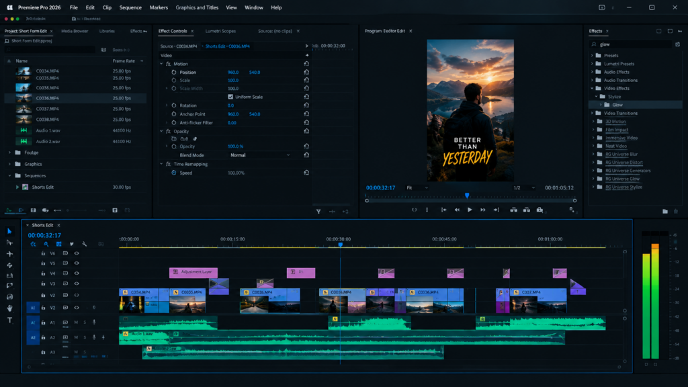Select the Razor tool
Screen dimensions: 688x387
[9, 265]
